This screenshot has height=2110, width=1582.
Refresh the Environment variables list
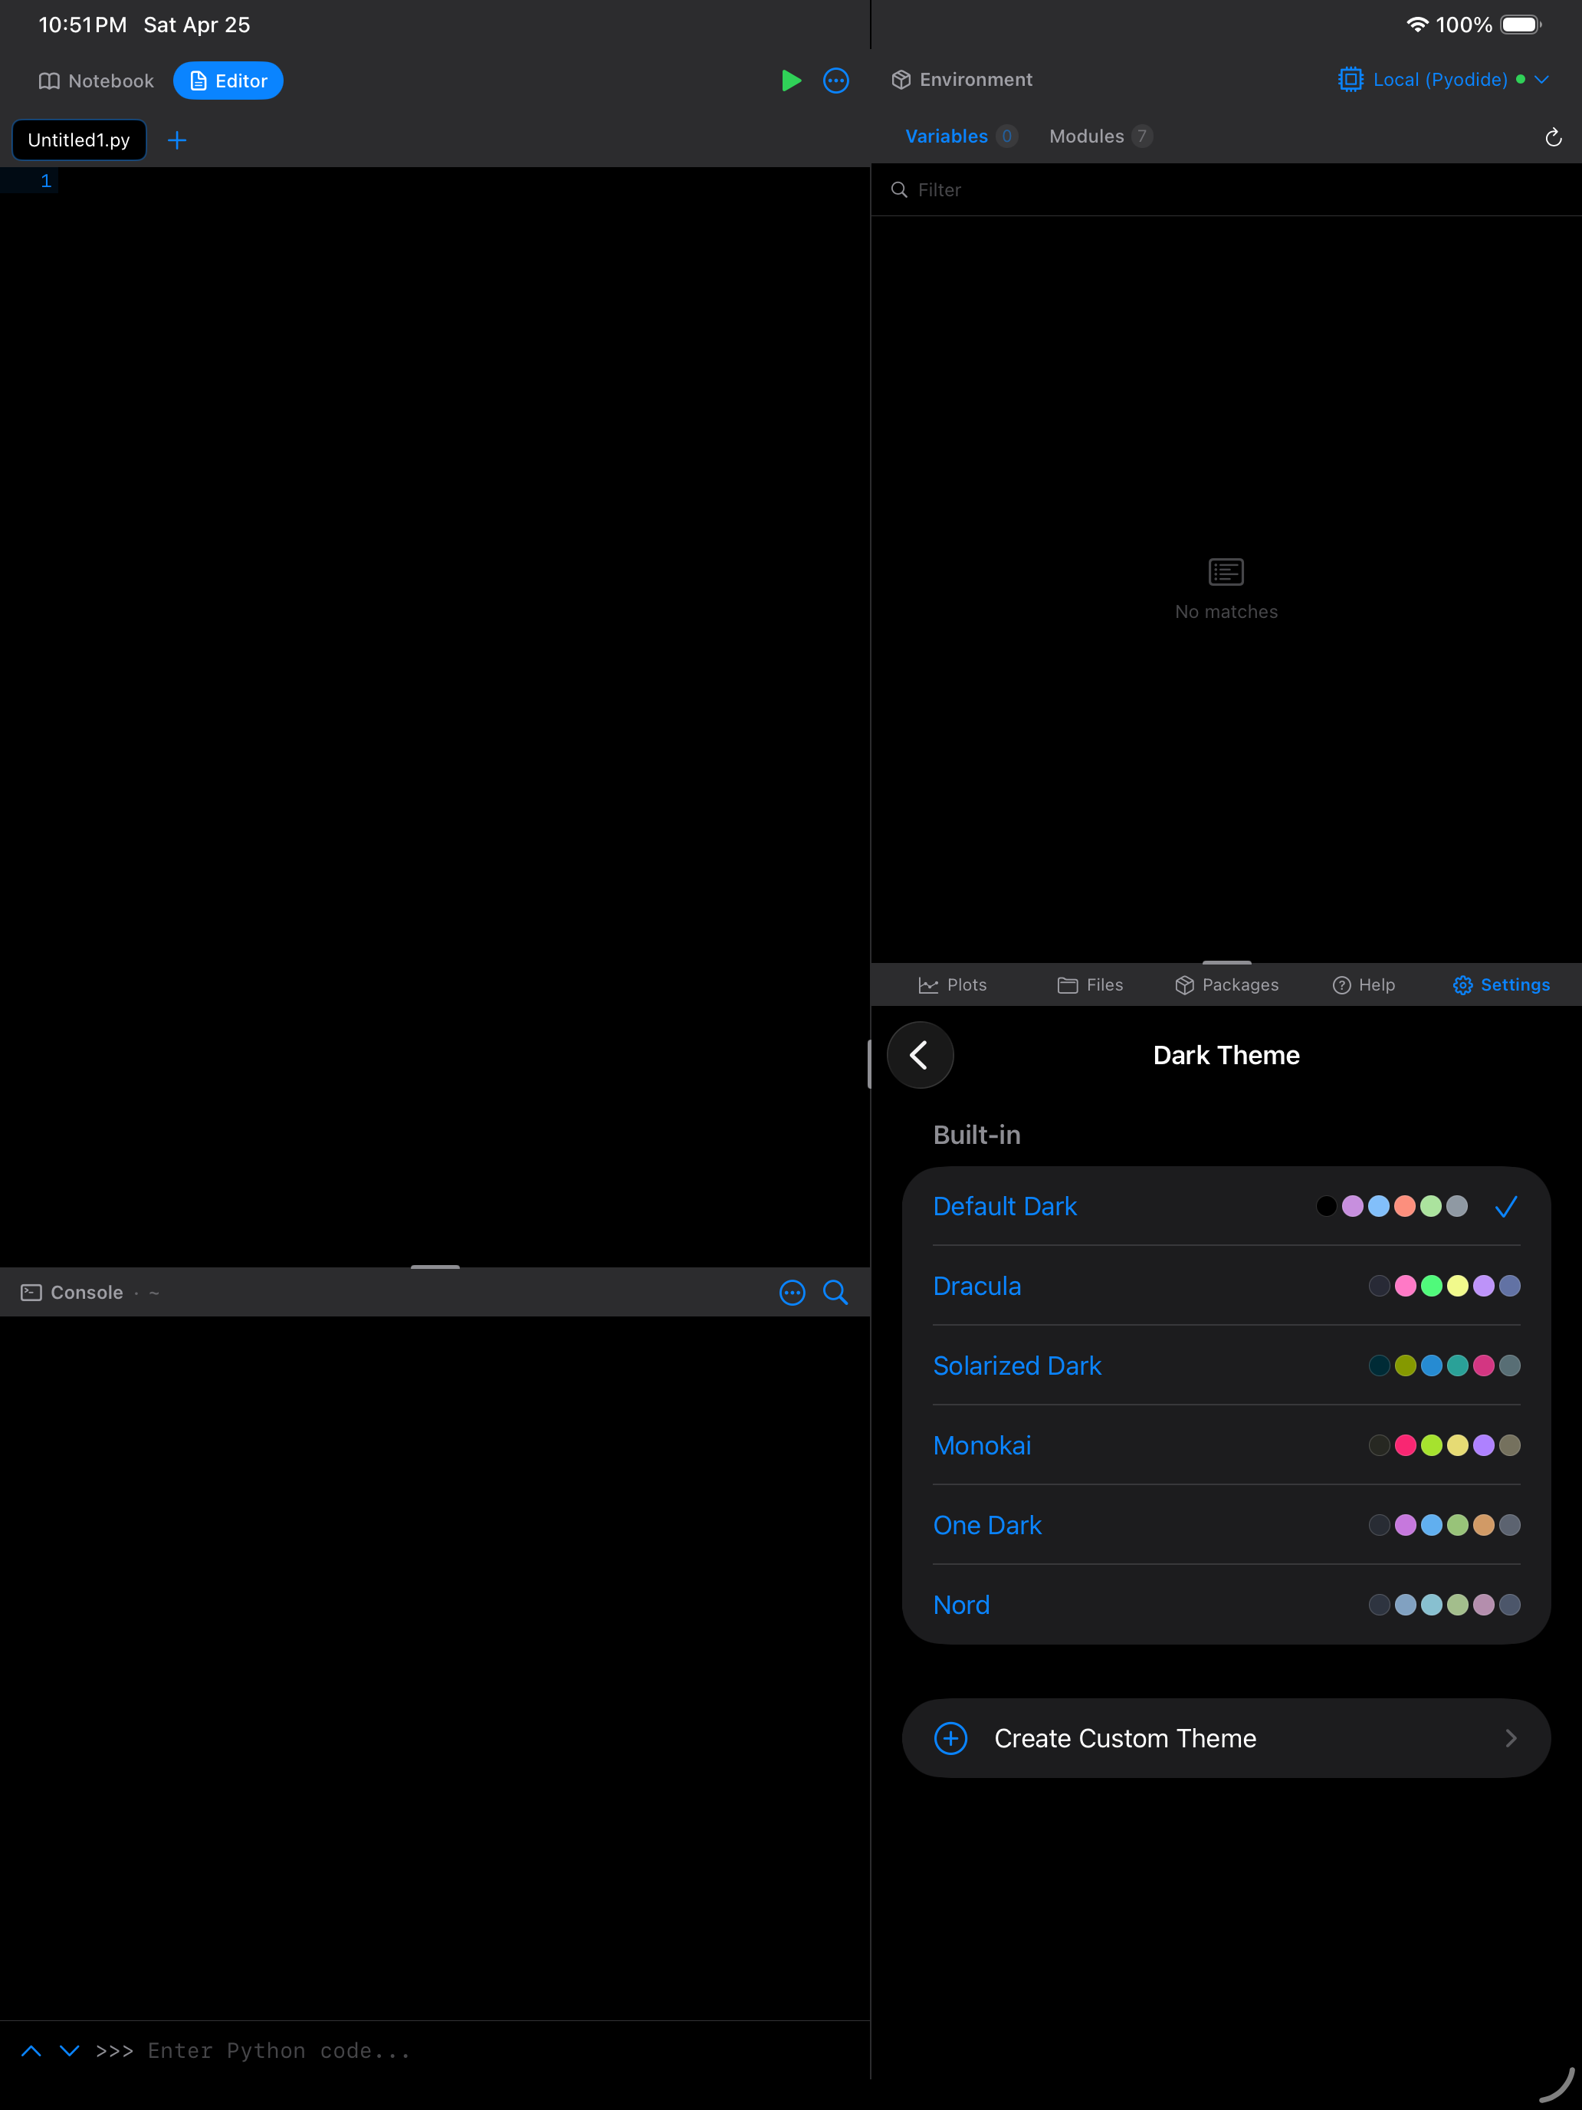click(x=1554, y=137)
